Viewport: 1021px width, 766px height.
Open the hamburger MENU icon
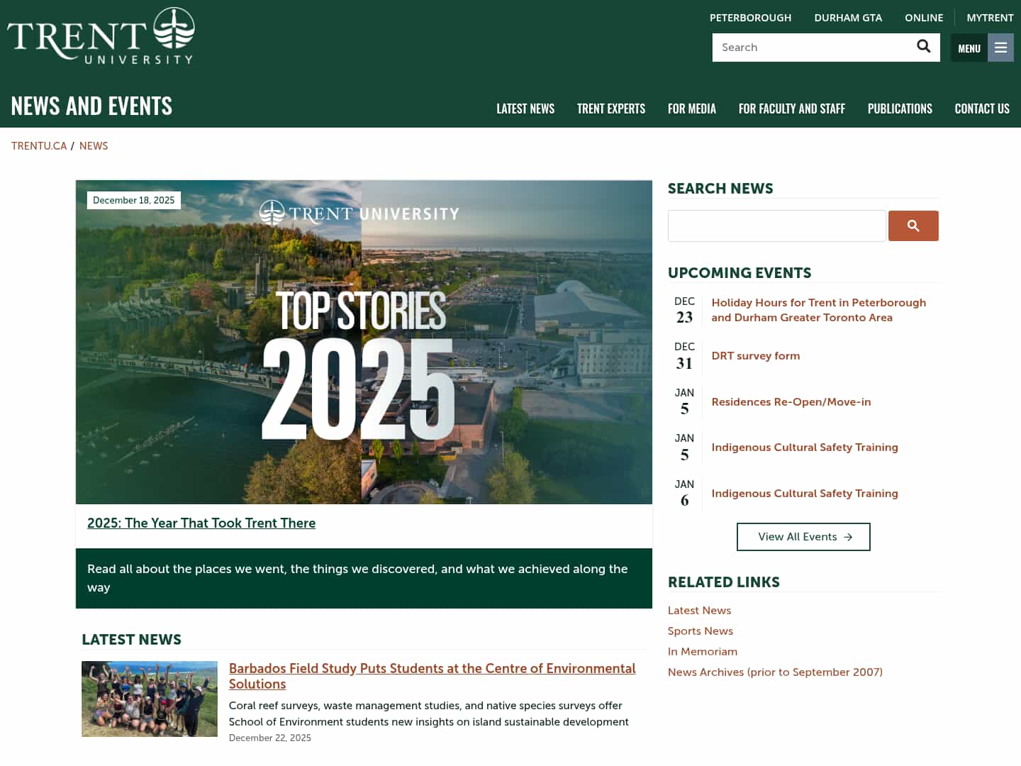(1000, 47)
